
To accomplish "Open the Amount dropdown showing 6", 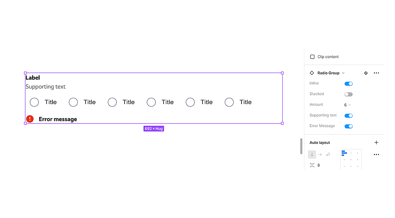I will click(347, 105).
